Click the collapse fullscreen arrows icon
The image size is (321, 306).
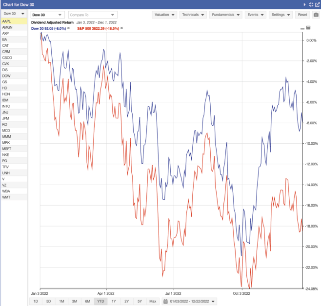pyautogui.click(x=311, y=4)
